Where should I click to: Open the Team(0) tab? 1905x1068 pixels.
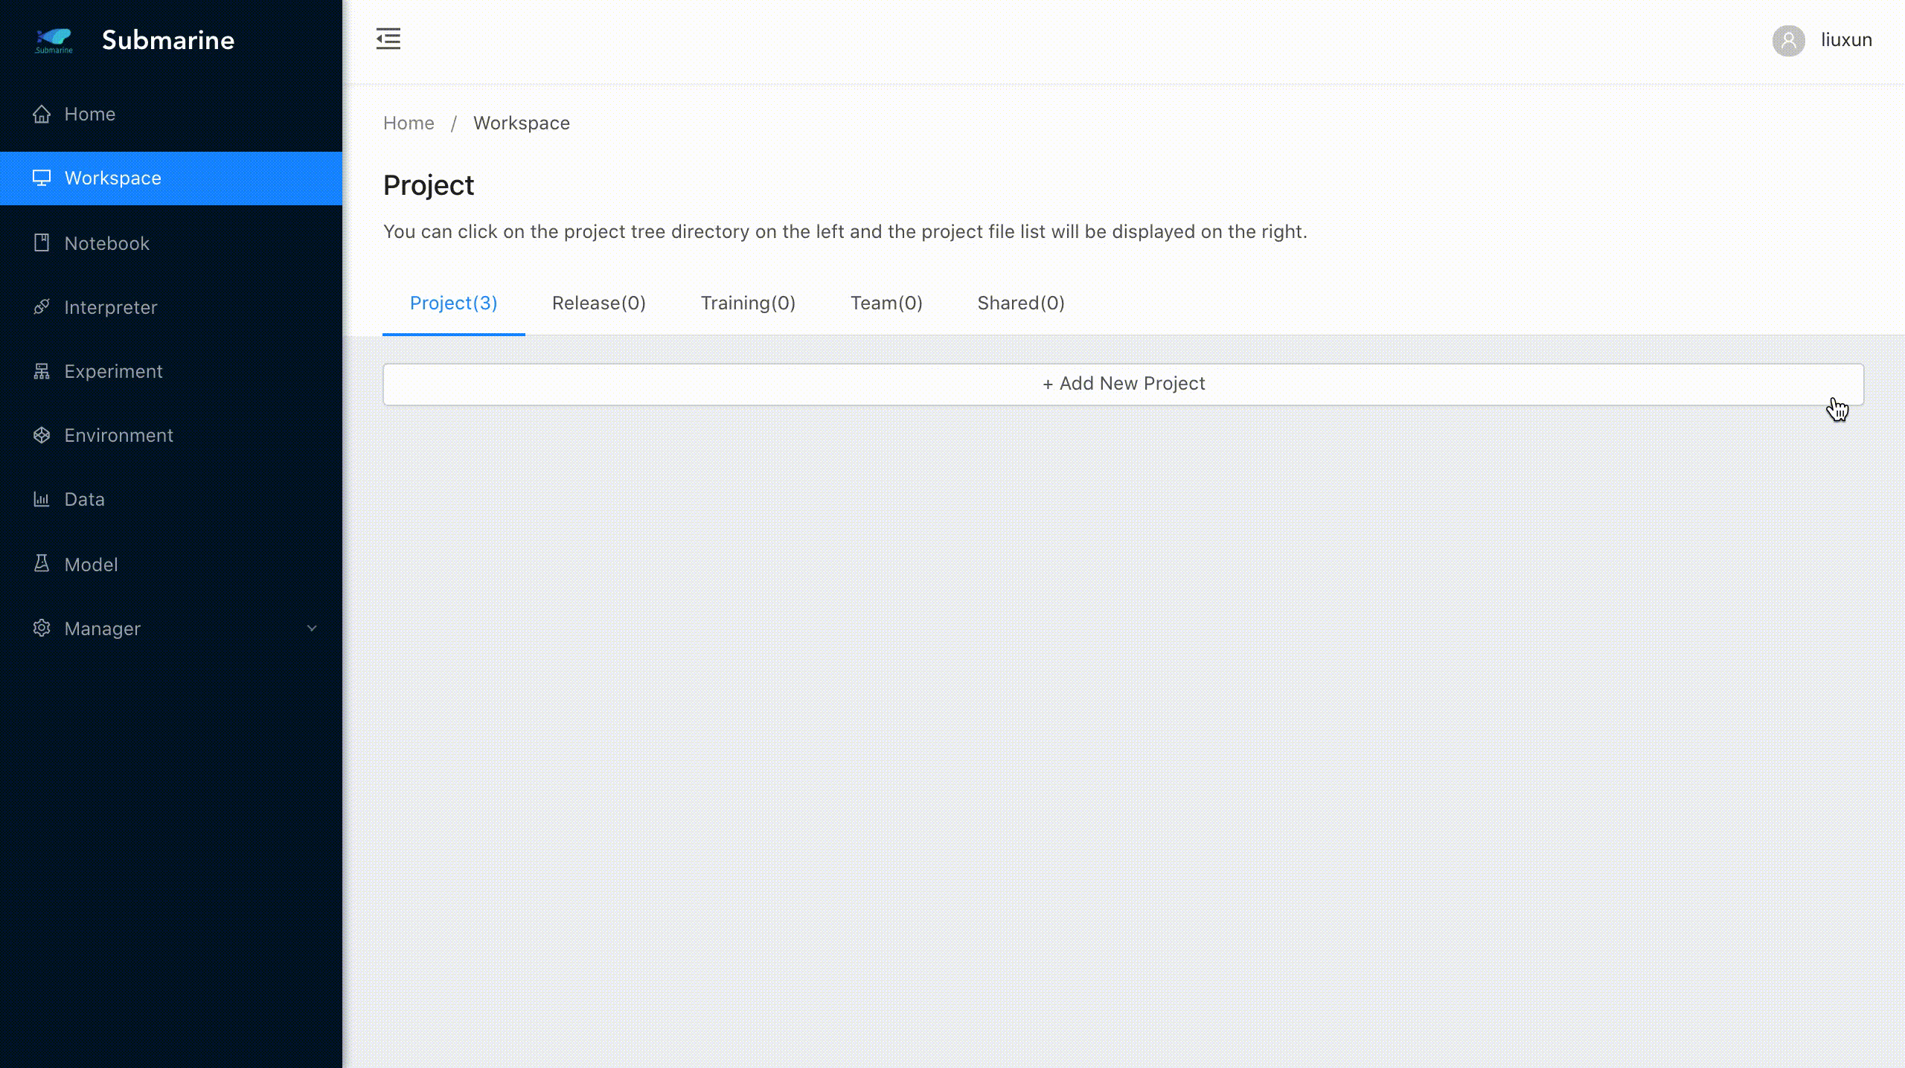[886, 303]
